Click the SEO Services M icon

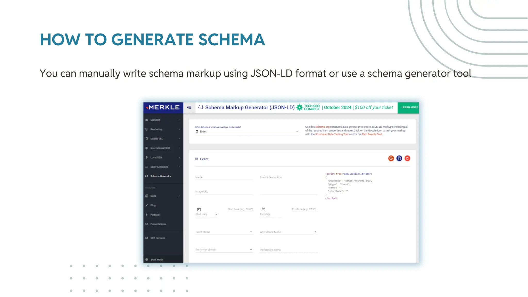click(147, 238)
